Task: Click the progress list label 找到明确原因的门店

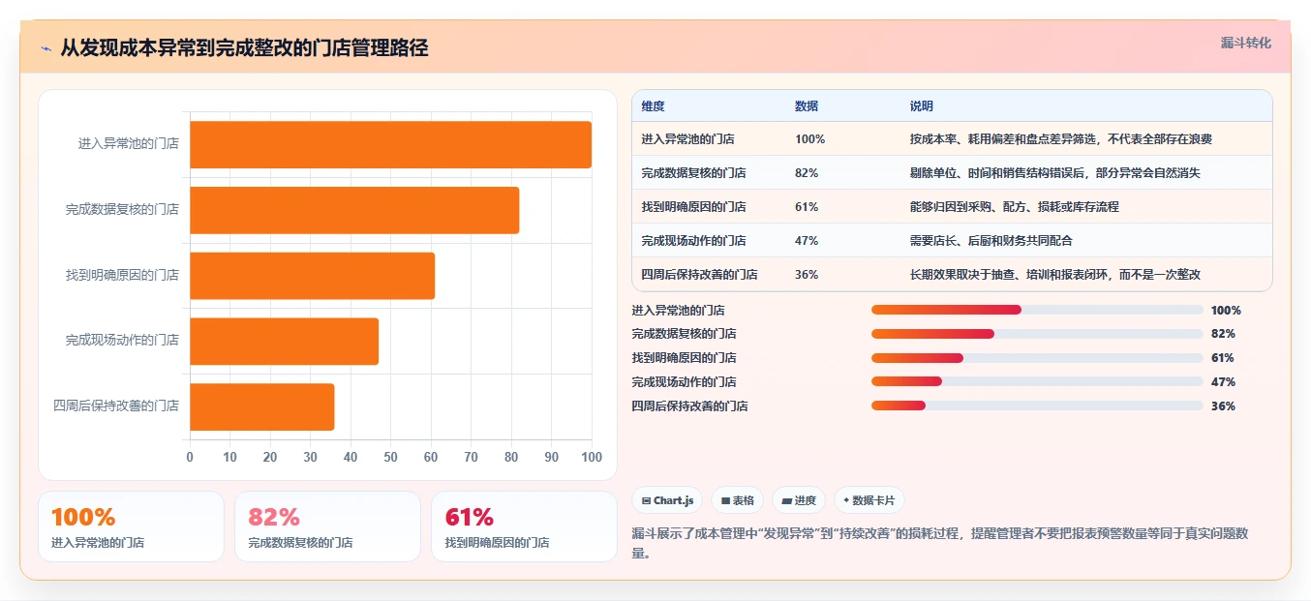Action: [684, 358]
